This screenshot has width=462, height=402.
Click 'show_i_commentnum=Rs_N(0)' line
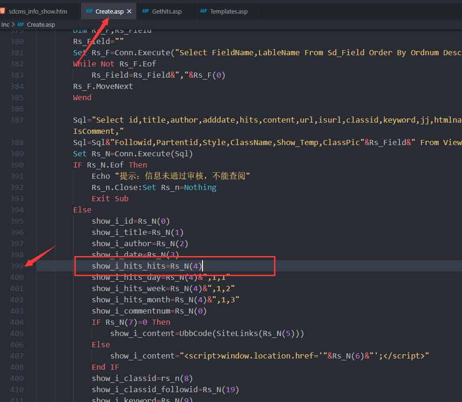[149, 311]
